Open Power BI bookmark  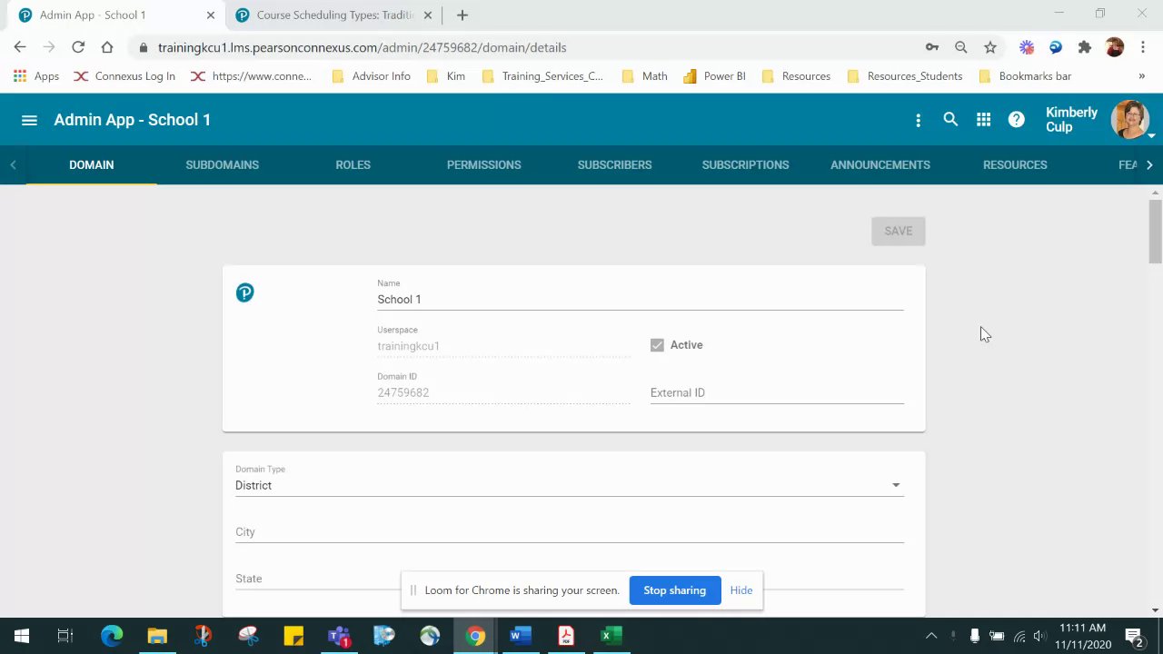pyautogui.click(x=714, y=76)
